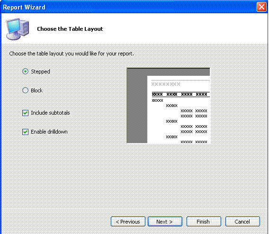Select the Stepped radio button circle

[25, 72]
